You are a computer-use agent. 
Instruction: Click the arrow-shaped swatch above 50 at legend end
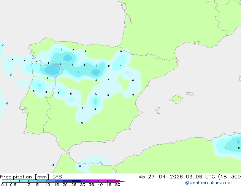(121, 181)
